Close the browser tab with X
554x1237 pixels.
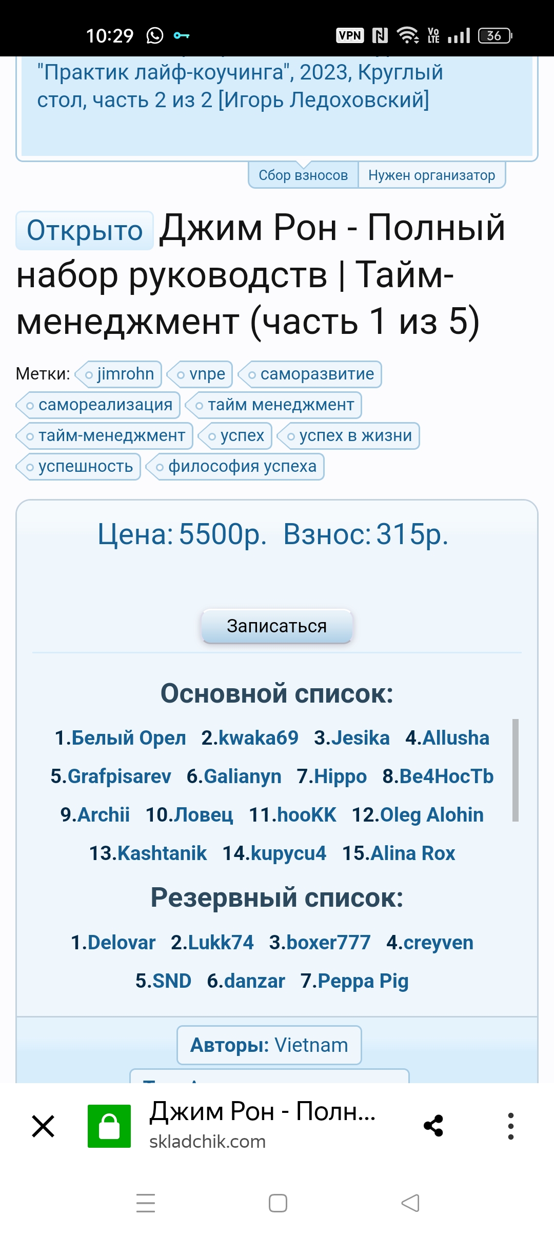[43, 1126]
